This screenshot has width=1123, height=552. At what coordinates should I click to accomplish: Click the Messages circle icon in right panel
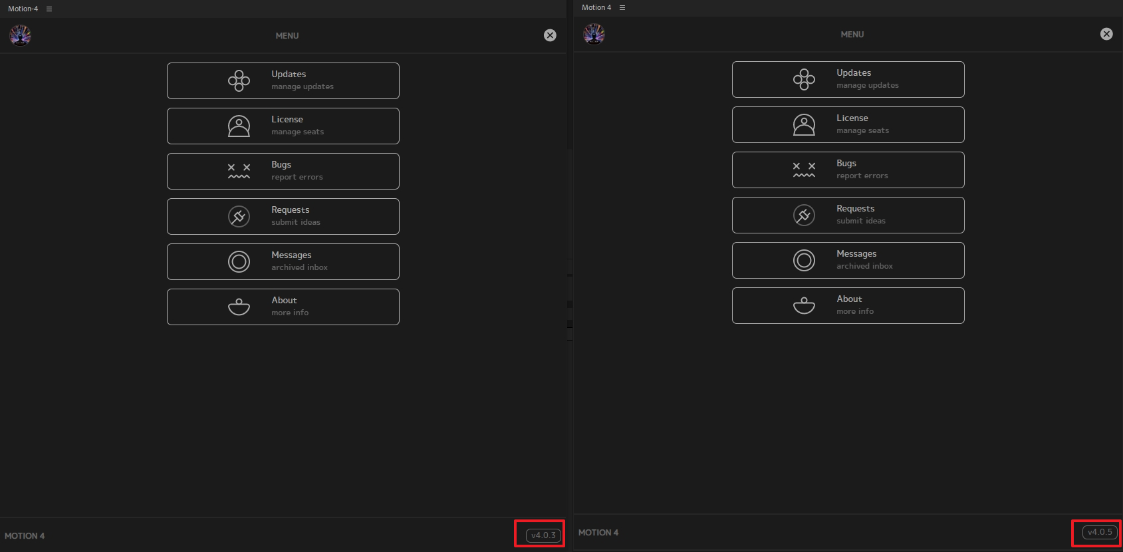tap(804, 260)
